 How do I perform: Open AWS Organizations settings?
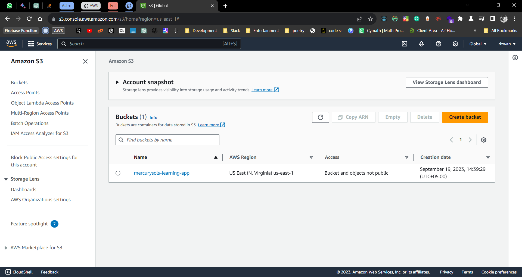41,200
